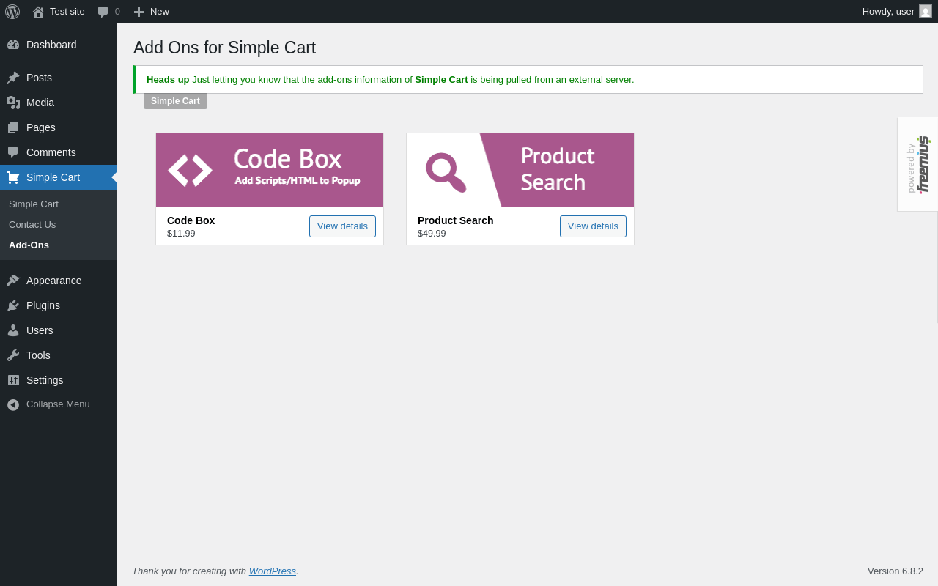Viewport: 938px width, 586px height.
Task: View details for Product Search
Action: [x=593, y=226]
